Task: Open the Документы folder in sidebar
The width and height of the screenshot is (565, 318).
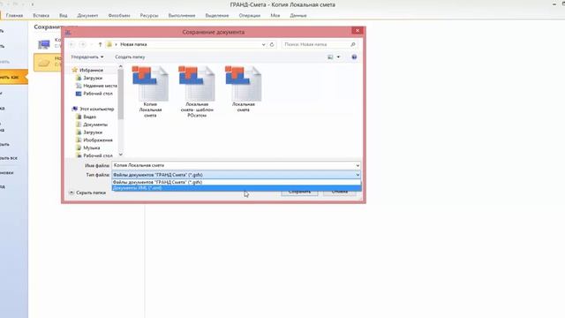Action: [x=92, y=125]
